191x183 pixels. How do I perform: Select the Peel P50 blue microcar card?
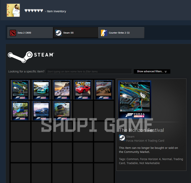(20, 110)
